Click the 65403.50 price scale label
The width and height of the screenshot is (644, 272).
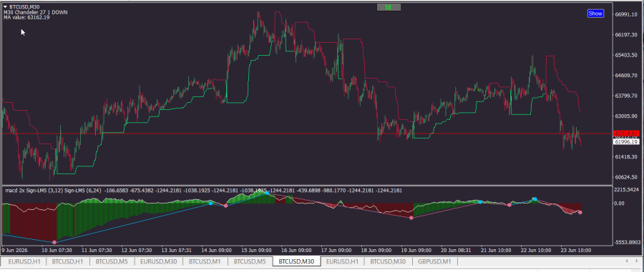click(x=626, y=55)
